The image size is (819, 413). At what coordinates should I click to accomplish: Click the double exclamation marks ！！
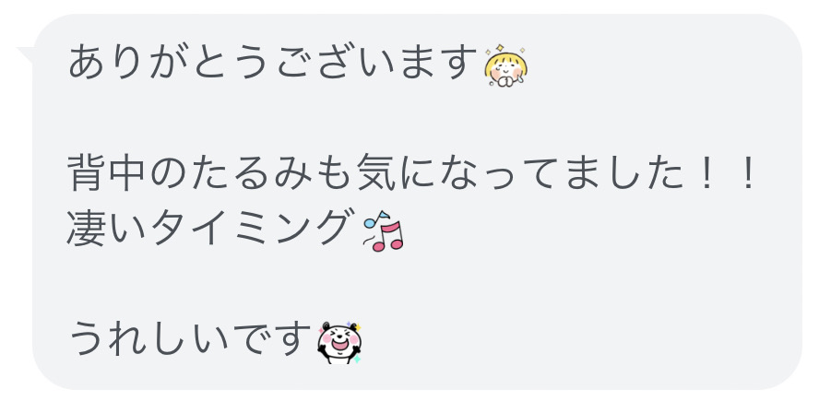point(728,174)
